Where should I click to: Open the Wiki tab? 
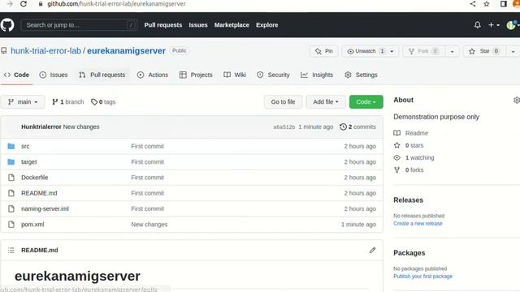[235, 75]
